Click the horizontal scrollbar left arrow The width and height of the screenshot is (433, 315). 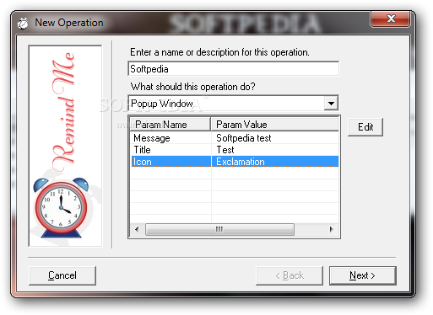tap(137, 229)
